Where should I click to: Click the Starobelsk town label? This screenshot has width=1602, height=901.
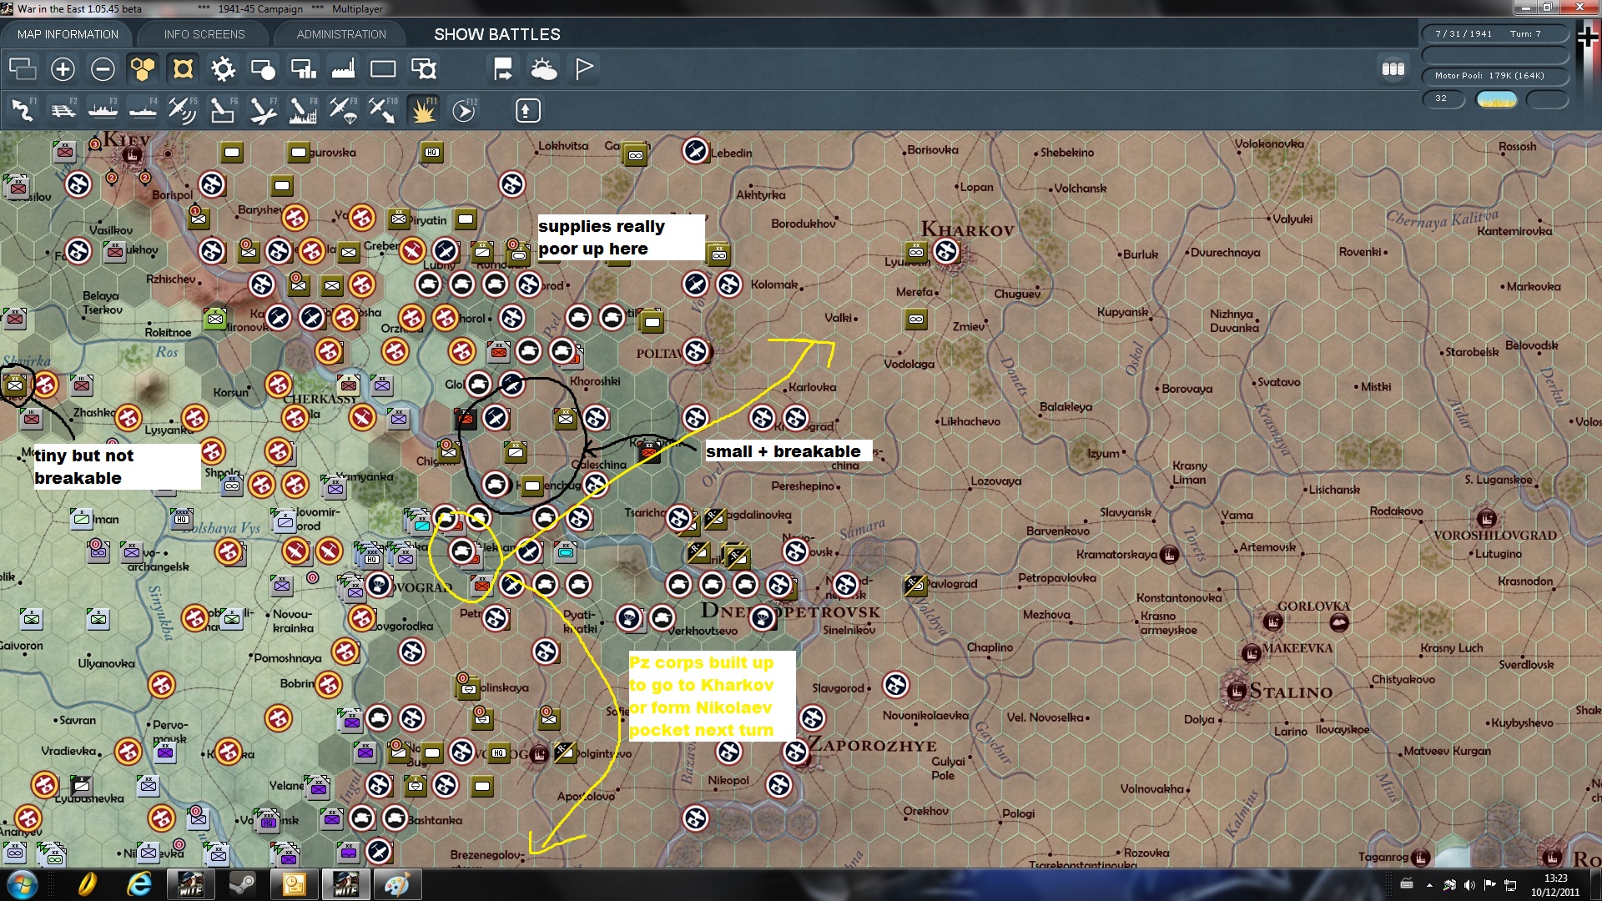click(x=1472, y=352)
